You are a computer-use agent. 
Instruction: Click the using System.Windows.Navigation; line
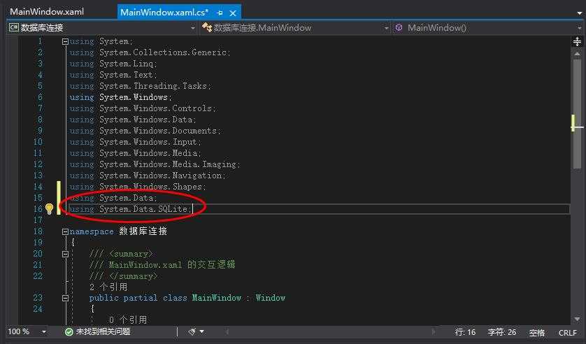pos(148,175)
